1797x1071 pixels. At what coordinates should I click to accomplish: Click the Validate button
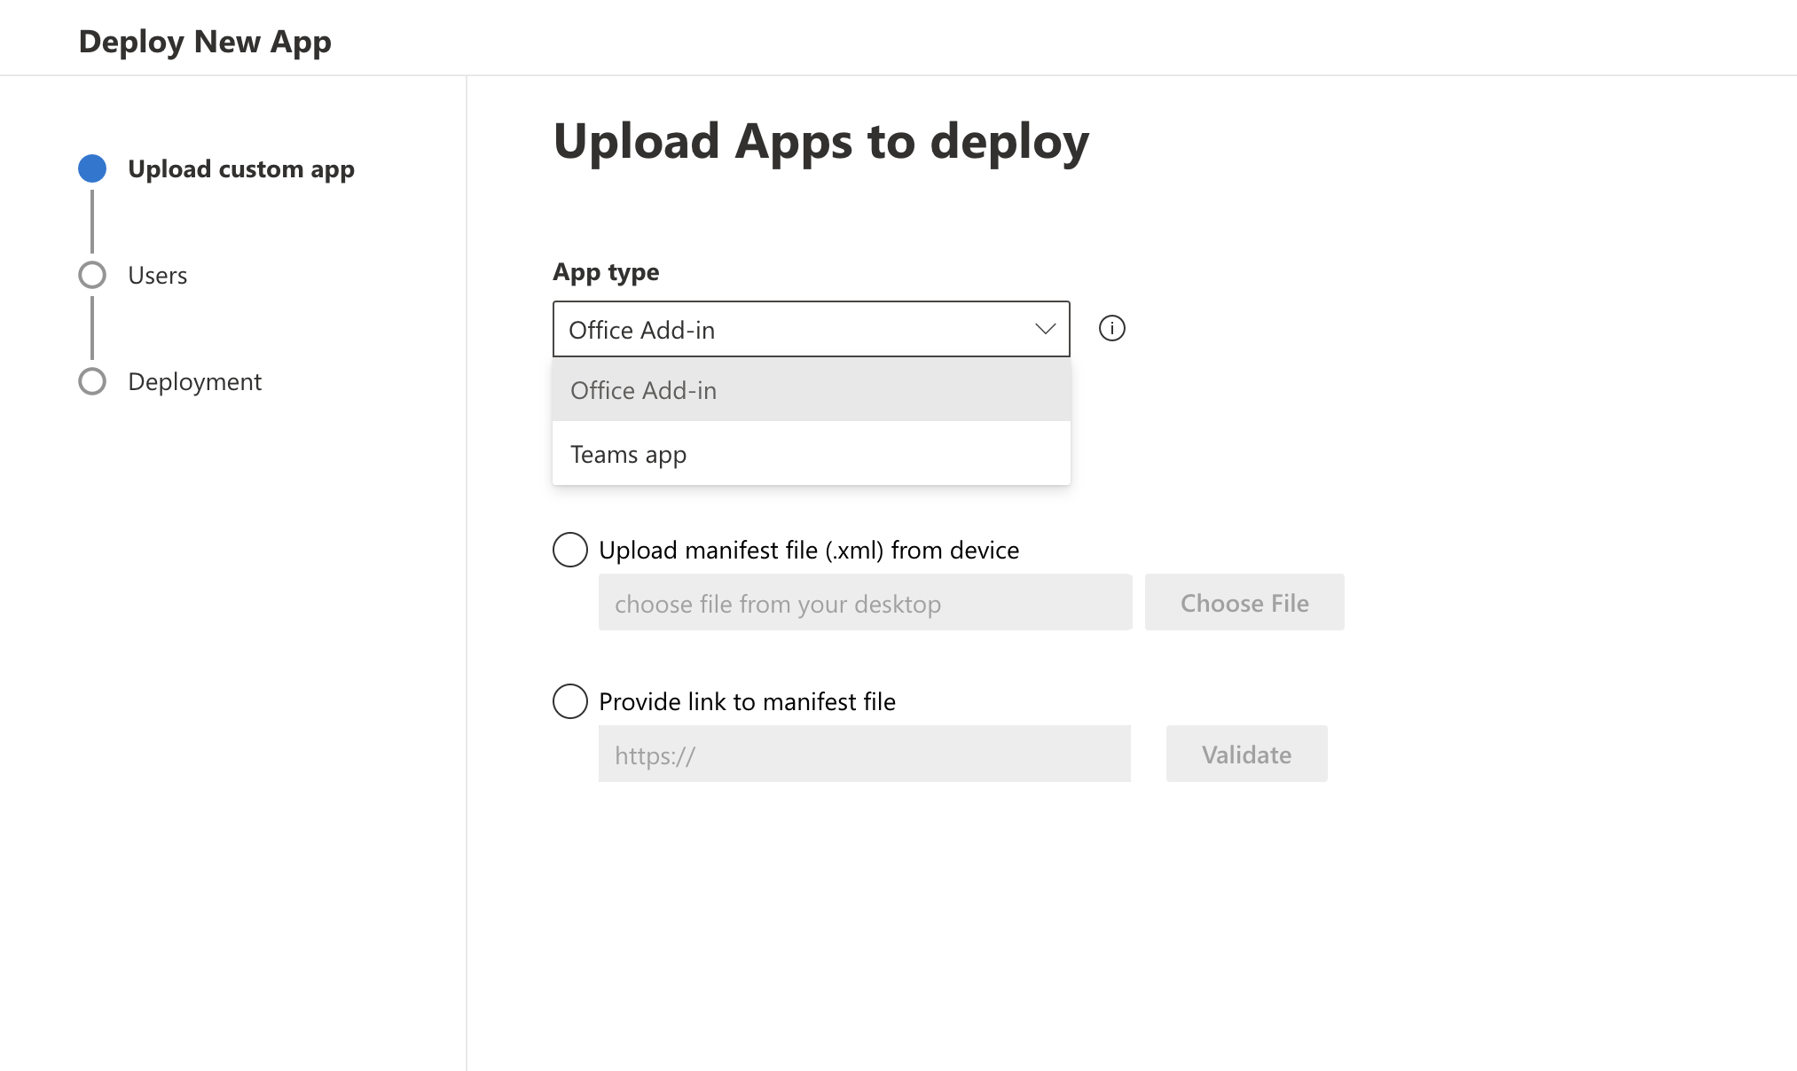click(1246, 754)
